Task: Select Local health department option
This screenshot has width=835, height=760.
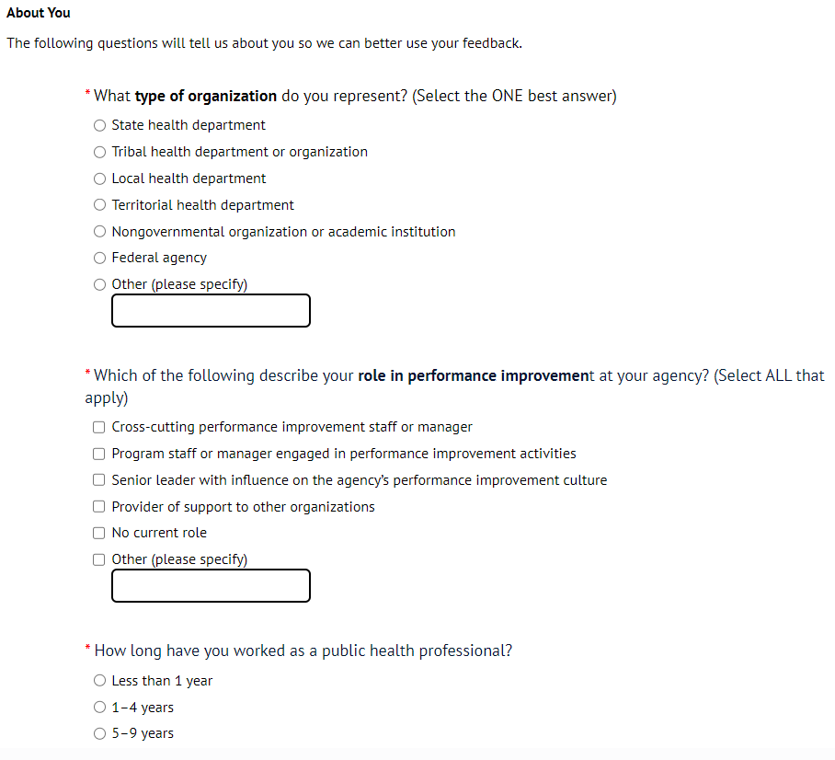Action: (100, 179)
